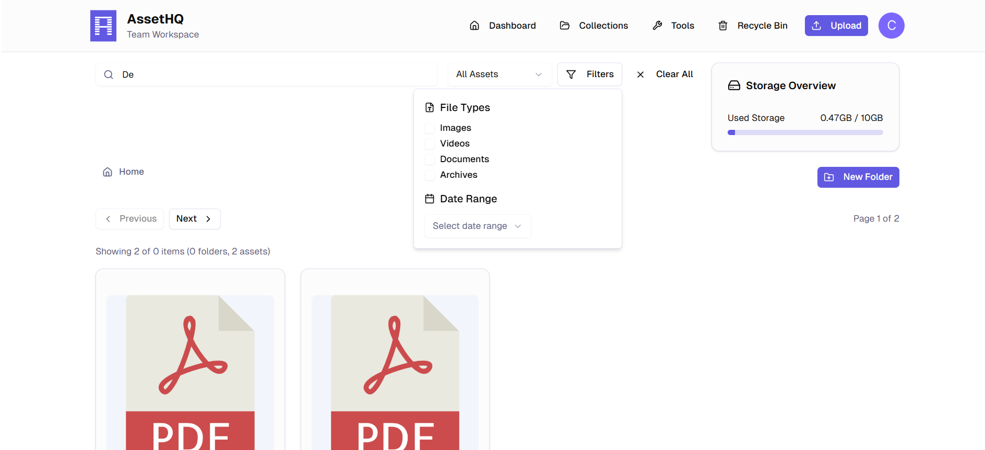The width and height of the screenshot is (985, 450).
Task: Click the AssetHQ brand name
Action: point(155,19)
